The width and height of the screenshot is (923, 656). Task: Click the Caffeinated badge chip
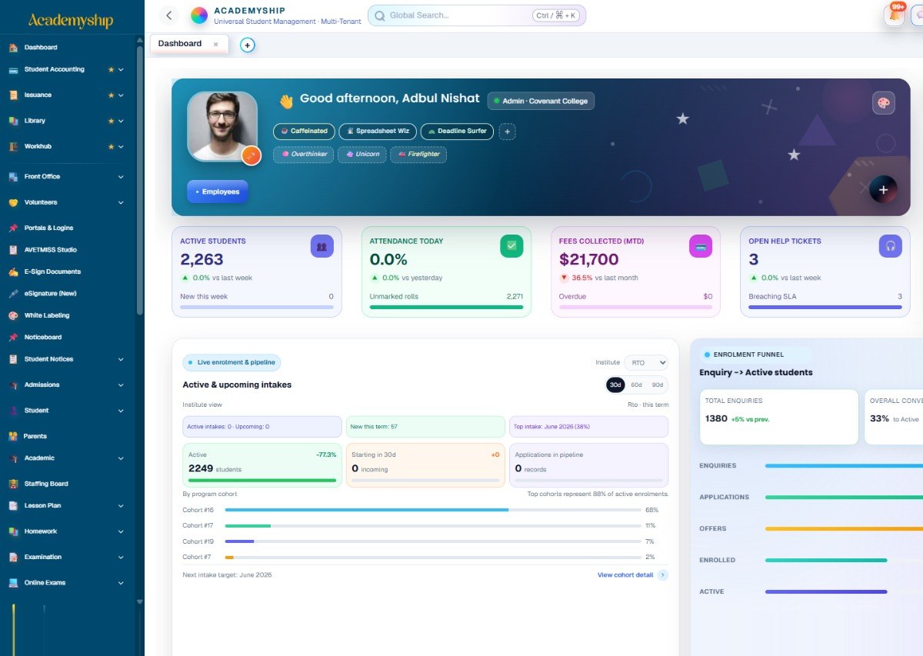tap(304, 132)
